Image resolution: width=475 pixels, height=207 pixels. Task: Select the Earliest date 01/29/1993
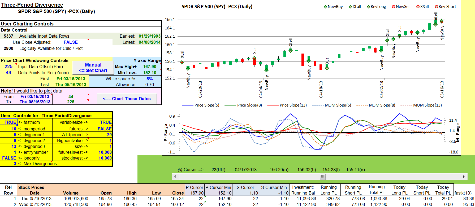tap(150, 36)
